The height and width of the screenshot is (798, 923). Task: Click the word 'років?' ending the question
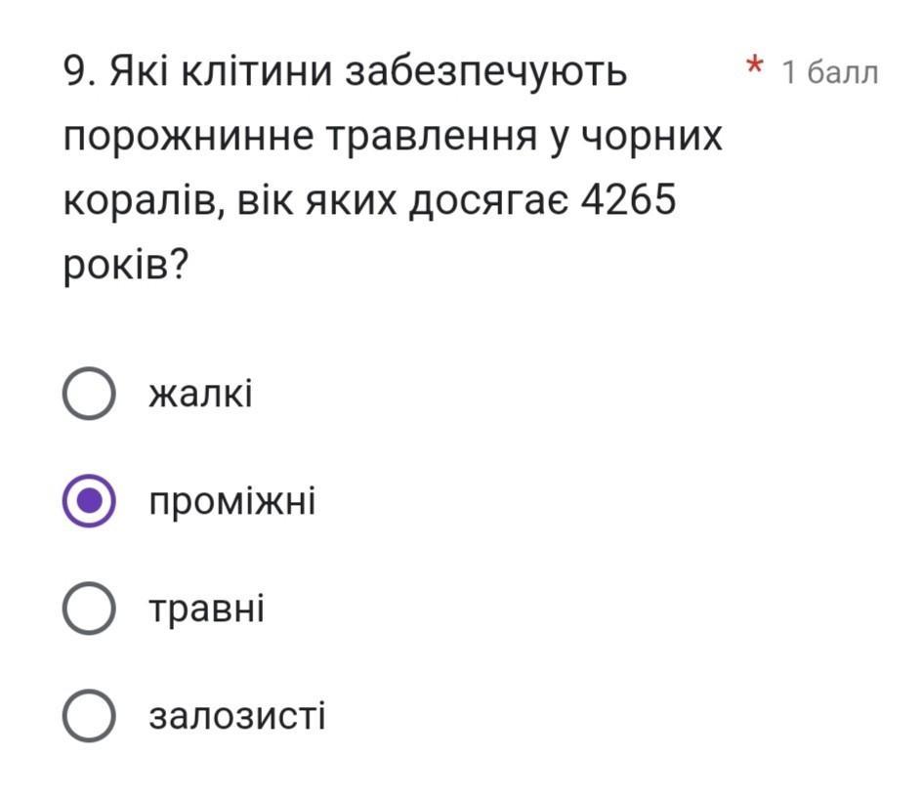(126, 266)
